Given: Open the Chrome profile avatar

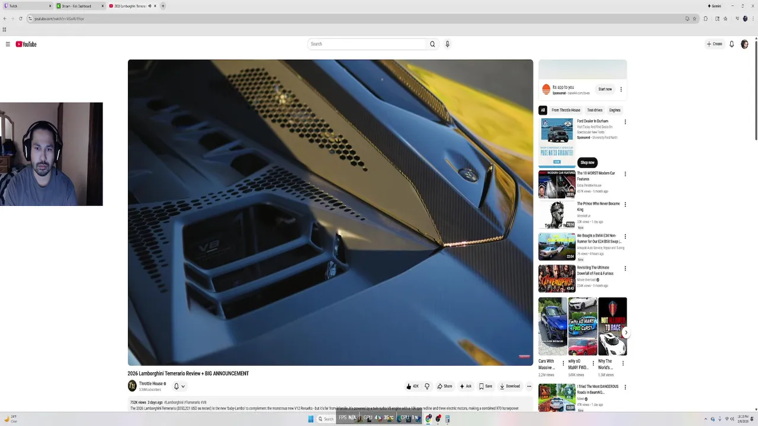Looking at the screenshot, I should (745, 18).
